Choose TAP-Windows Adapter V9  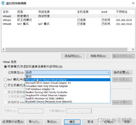click(x=68, y=89)
